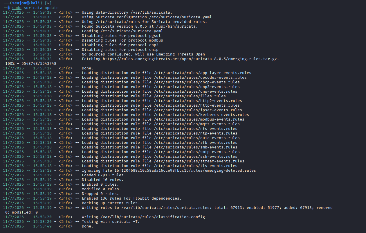
Task: Click 'Disabling rules for protocol modbus' line
Action: coord(122,40)
